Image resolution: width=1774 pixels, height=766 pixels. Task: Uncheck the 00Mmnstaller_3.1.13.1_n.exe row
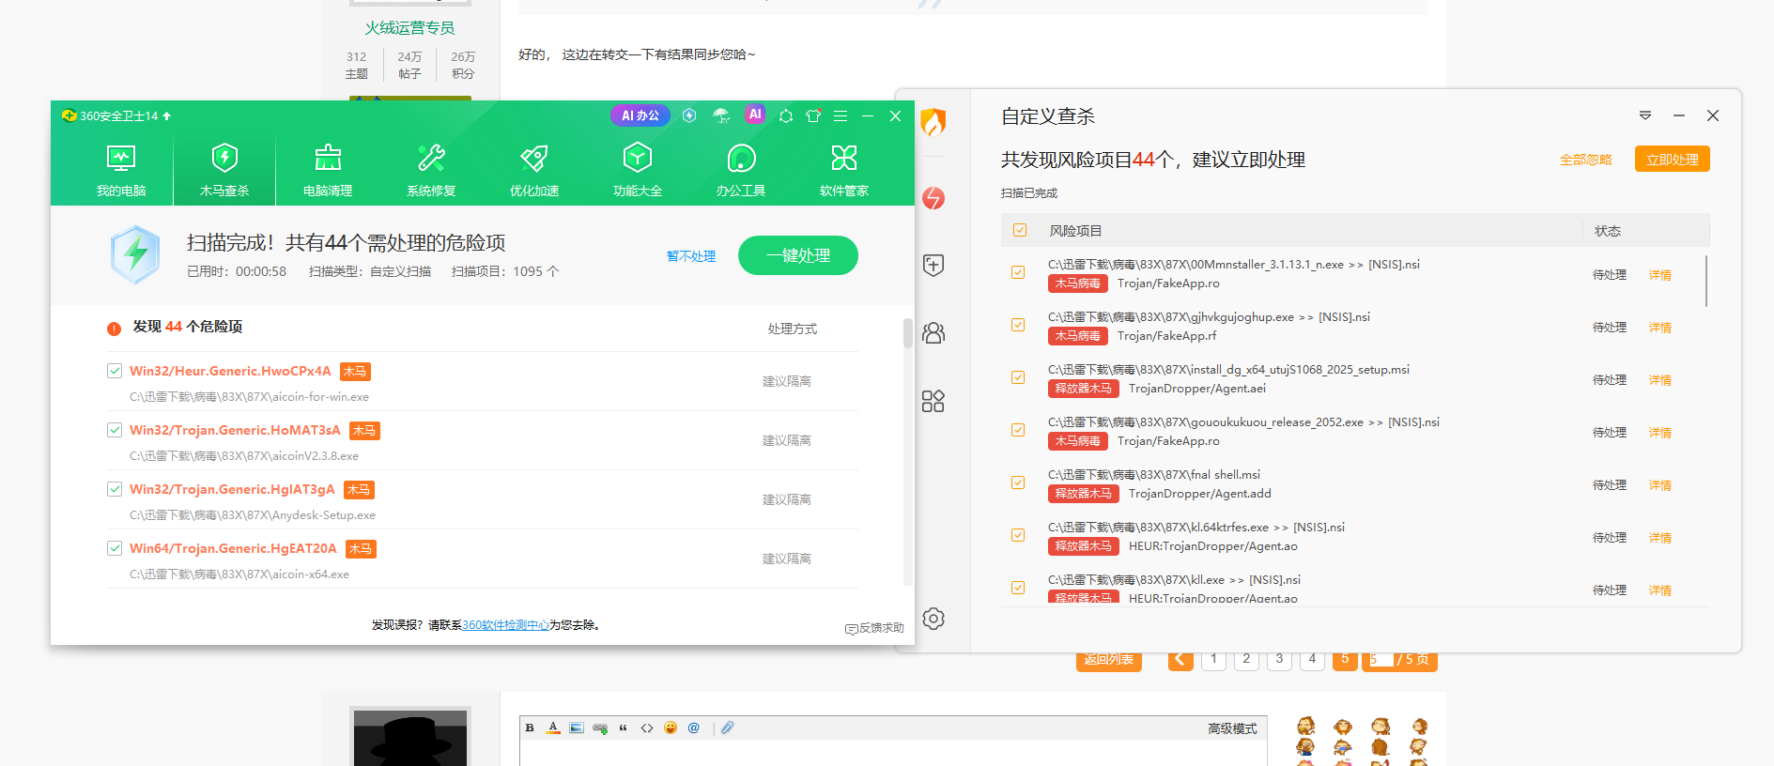pyautogui.click(x=1018, y=272)
